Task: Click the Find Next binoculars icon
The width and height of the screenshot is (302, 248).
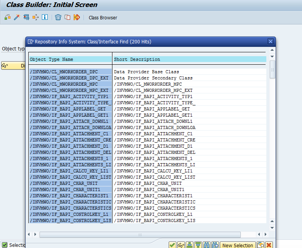Action: (x=215, y=245)
